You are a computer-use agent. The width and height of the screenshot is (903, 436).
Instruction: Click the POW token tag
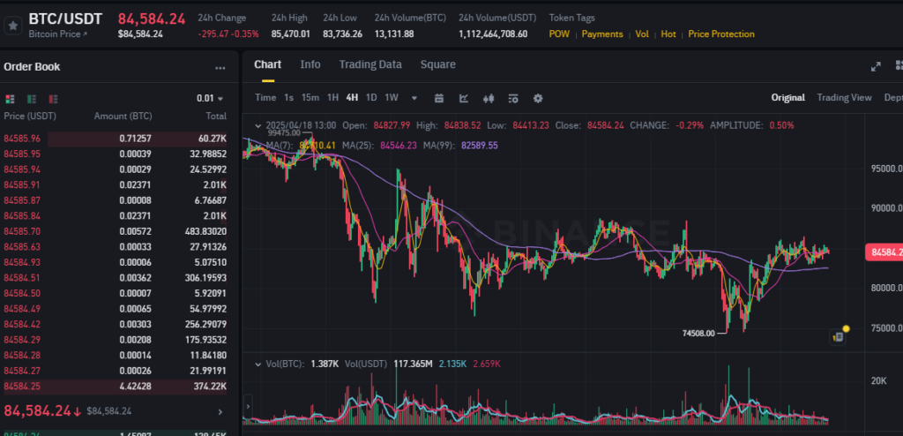[559, 34]
